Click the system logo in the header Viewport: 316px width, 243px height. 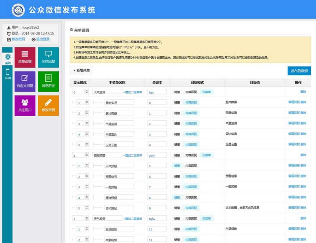pos(18,9)
